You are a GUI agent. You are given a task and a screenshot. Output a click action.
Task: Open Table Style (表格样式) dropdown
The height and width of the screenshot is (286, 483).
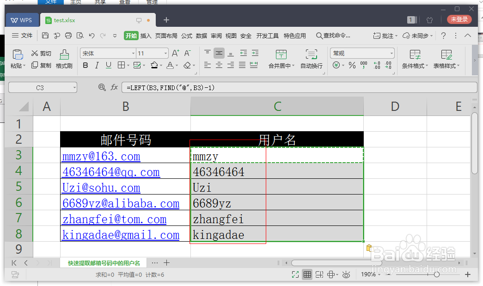coord(446,59)
